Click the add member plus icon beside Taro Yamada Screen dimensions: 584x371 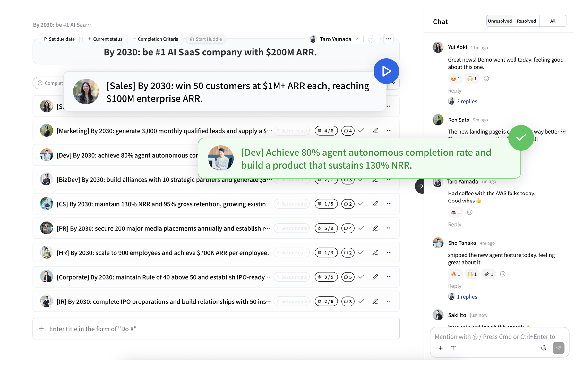(x=372, y=39)
